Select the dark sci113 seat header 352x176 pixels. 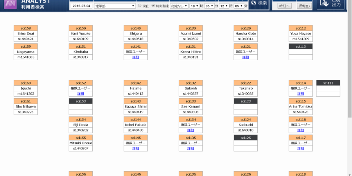[x=300, y=47]
